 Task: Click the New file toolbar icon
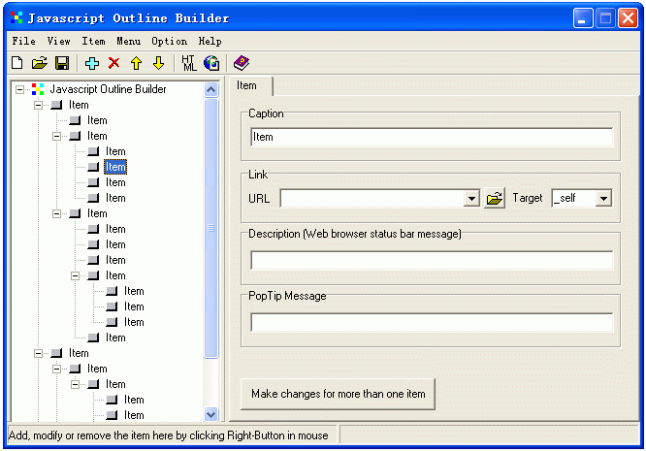16,63
